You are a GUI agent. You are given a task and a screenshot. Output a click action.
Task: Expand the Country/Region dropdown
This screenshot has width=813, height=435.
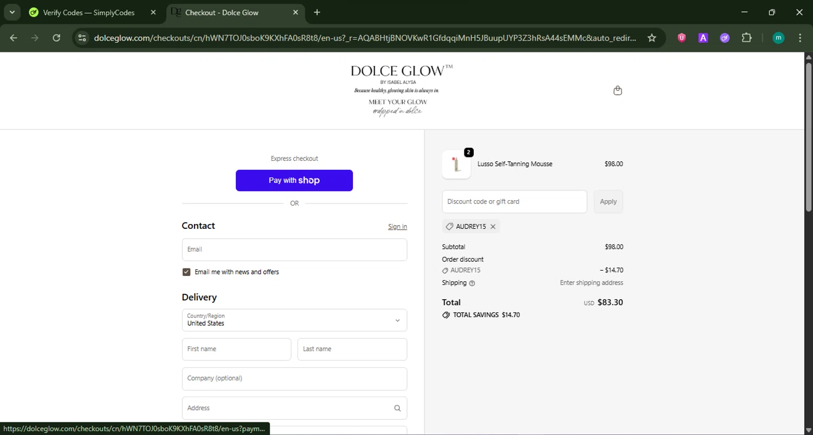(294, 320)
